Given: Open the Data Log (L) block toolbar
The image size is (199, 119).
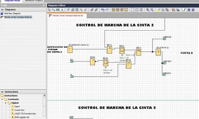Looking at the screenshot, I should [x=126, y=10].
